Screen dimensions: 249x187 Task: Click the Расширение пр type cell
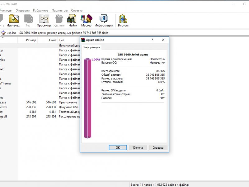[x=69, y=116]
